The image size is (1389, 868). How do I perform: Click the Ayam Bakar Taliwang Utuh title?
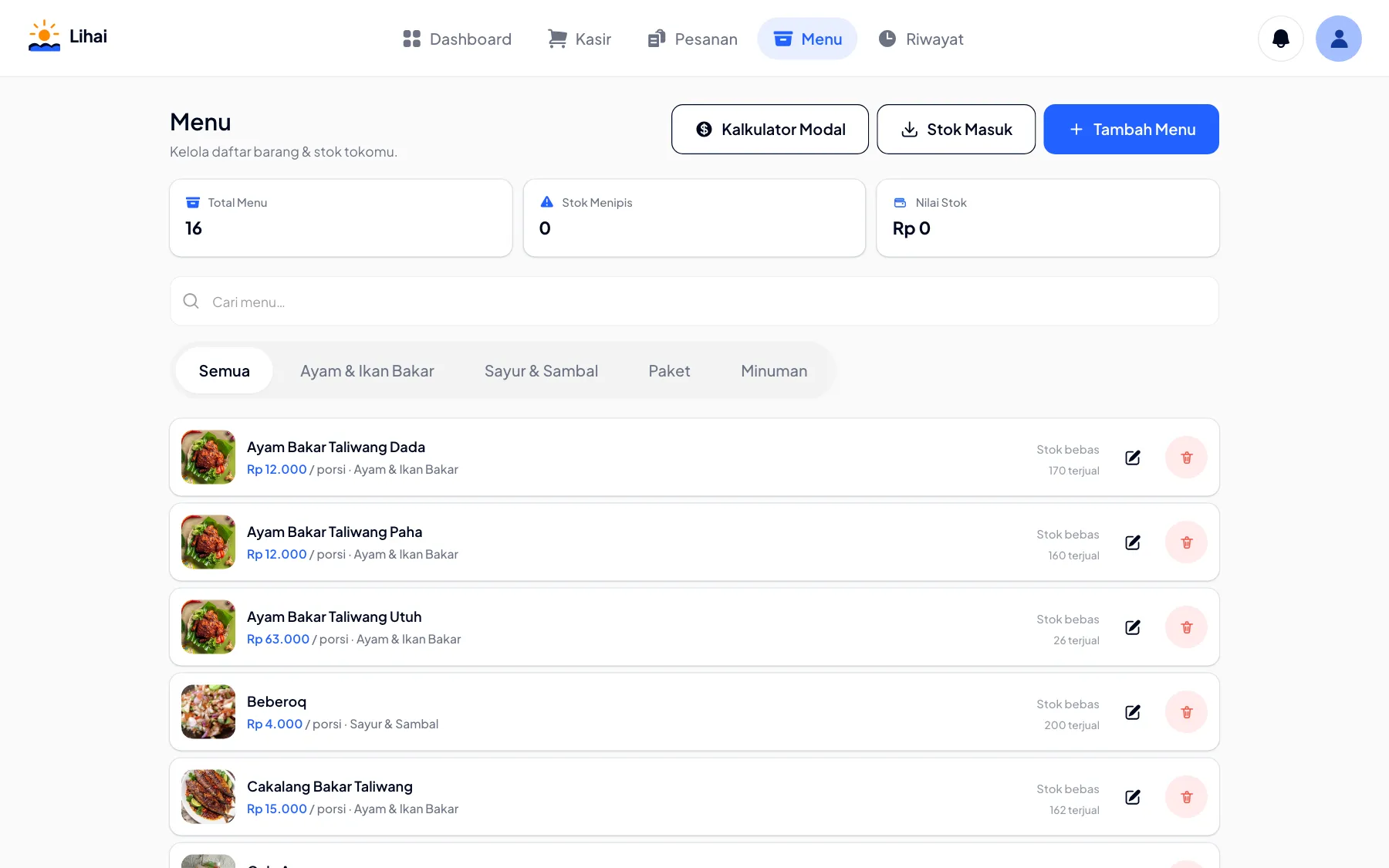tap(334, 616)
